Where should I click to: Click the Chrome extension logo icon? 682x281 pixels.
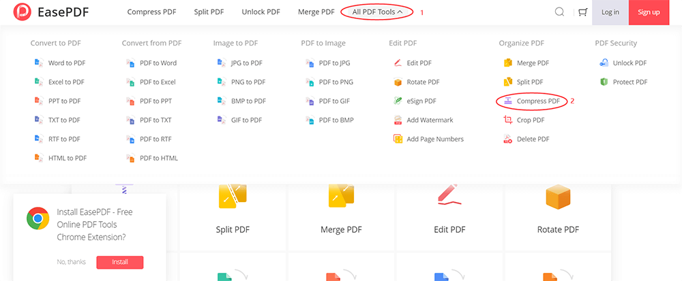tap(38, 219)
